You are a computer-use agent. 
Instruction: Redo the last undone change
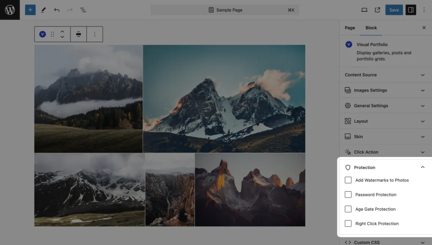click(x=70, y=10)
